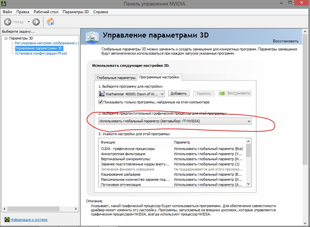The width and height of the screenshot is (310, 227).
Task: Open the Warhammer 40000 program dropdown
Action: tap(132, 94)
